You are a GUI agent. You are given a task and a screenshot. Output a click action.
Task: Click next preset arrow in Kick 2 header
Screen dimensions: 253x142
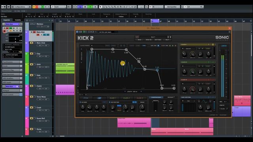170,37
